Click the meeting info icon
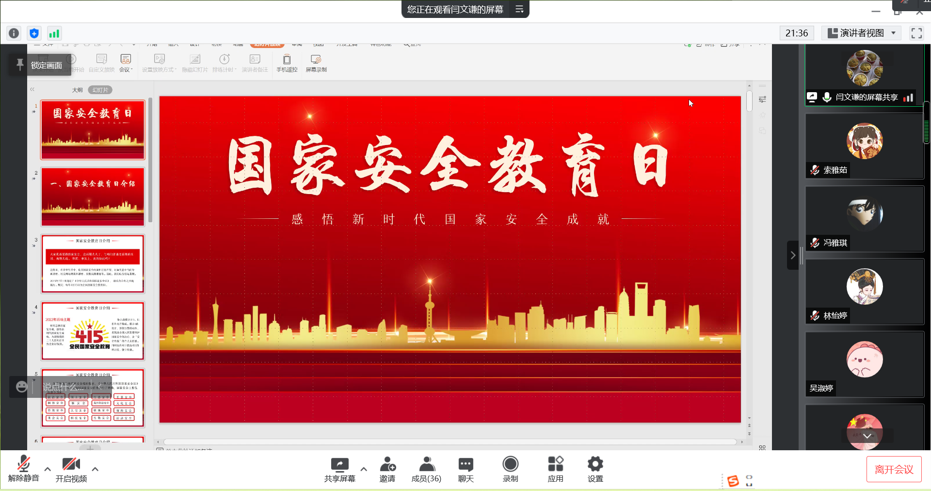 [14, 33]
